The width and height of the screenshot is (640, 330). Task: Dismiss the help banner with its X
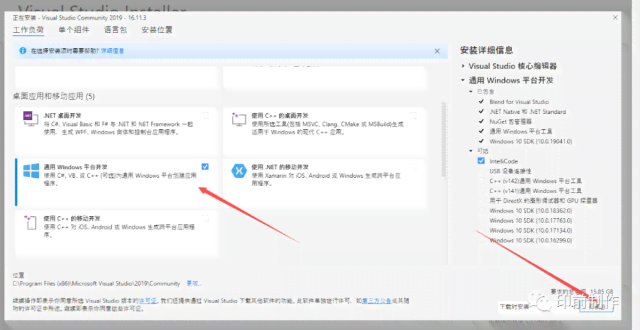[437, 51]
